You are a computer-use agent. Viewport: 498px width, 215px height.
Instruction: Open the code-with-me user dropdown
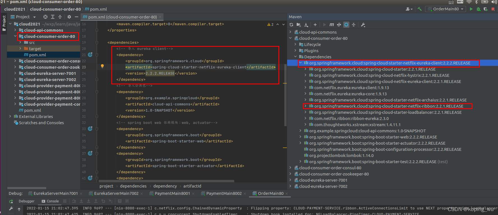(409, 9)
